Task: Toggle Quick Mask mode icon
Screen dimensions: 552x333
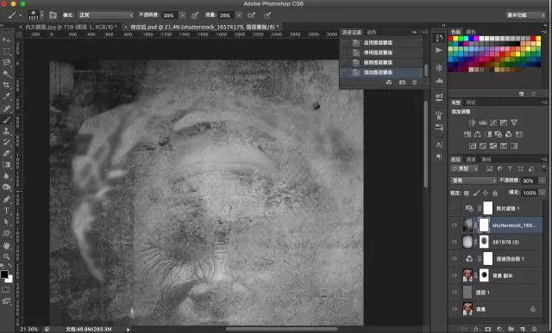Action: [6, 290]
